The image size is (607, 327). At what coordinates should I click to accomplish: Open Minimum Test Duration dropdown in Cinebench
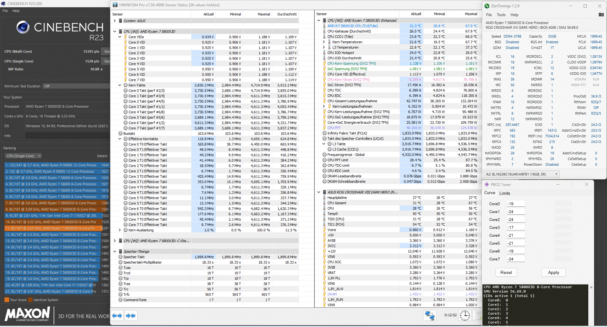[x=76, y=86]
